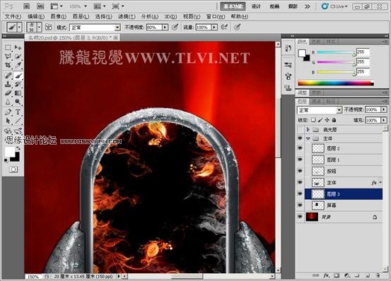Open the brush preset picker
Screen dimensions: 391x281
[39, 27]
